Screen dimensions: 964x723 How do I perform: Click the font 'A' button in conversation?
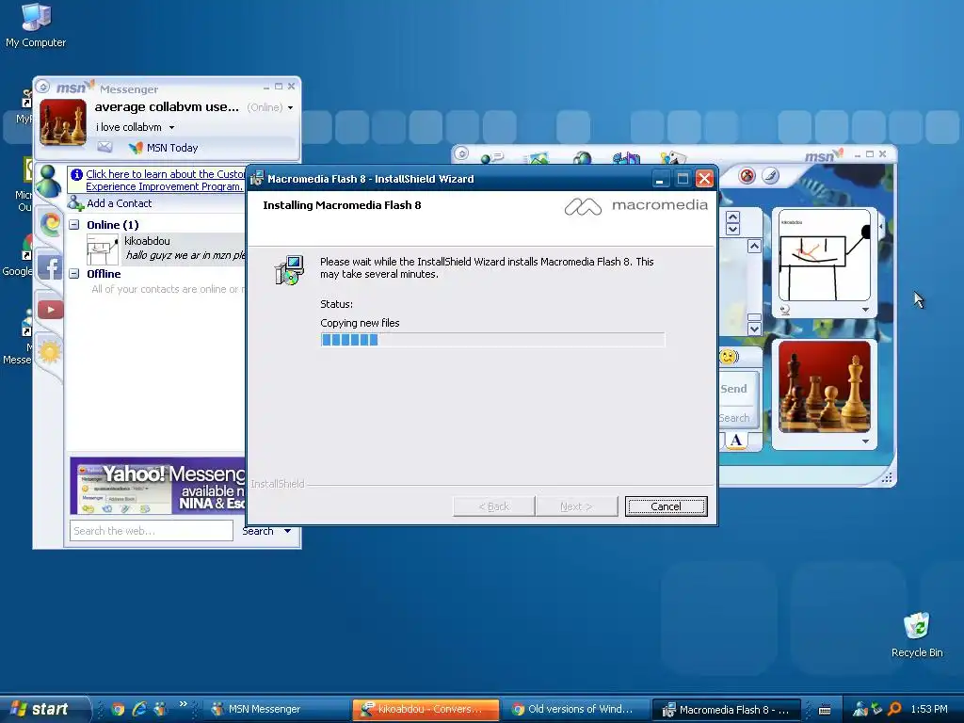tap(736, 441)
